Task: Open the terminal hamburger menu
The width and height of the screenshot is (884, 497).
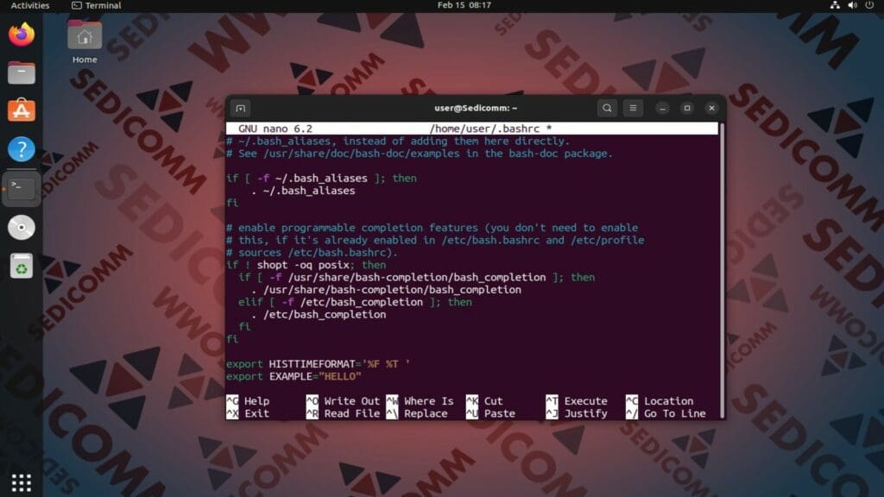Action: click(x=633, y=108)
